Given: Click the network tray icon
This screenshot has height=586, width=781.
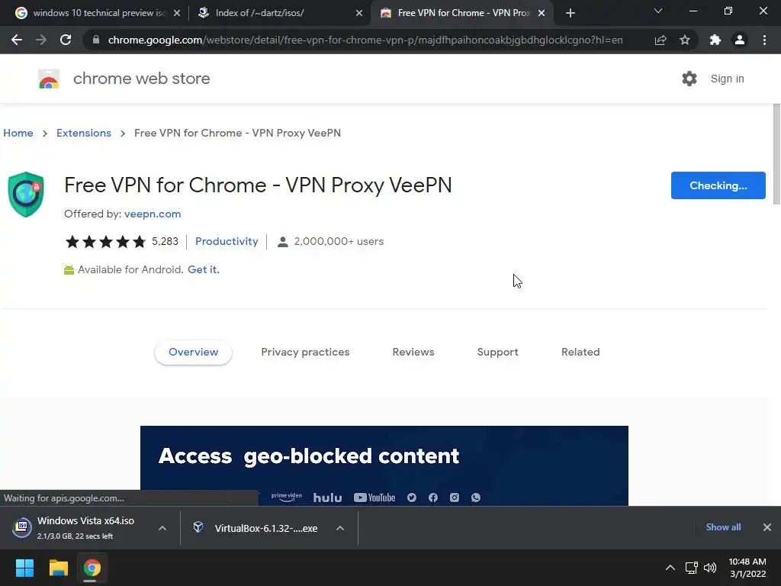Looking at the screenshot, I should pos(691,568).
